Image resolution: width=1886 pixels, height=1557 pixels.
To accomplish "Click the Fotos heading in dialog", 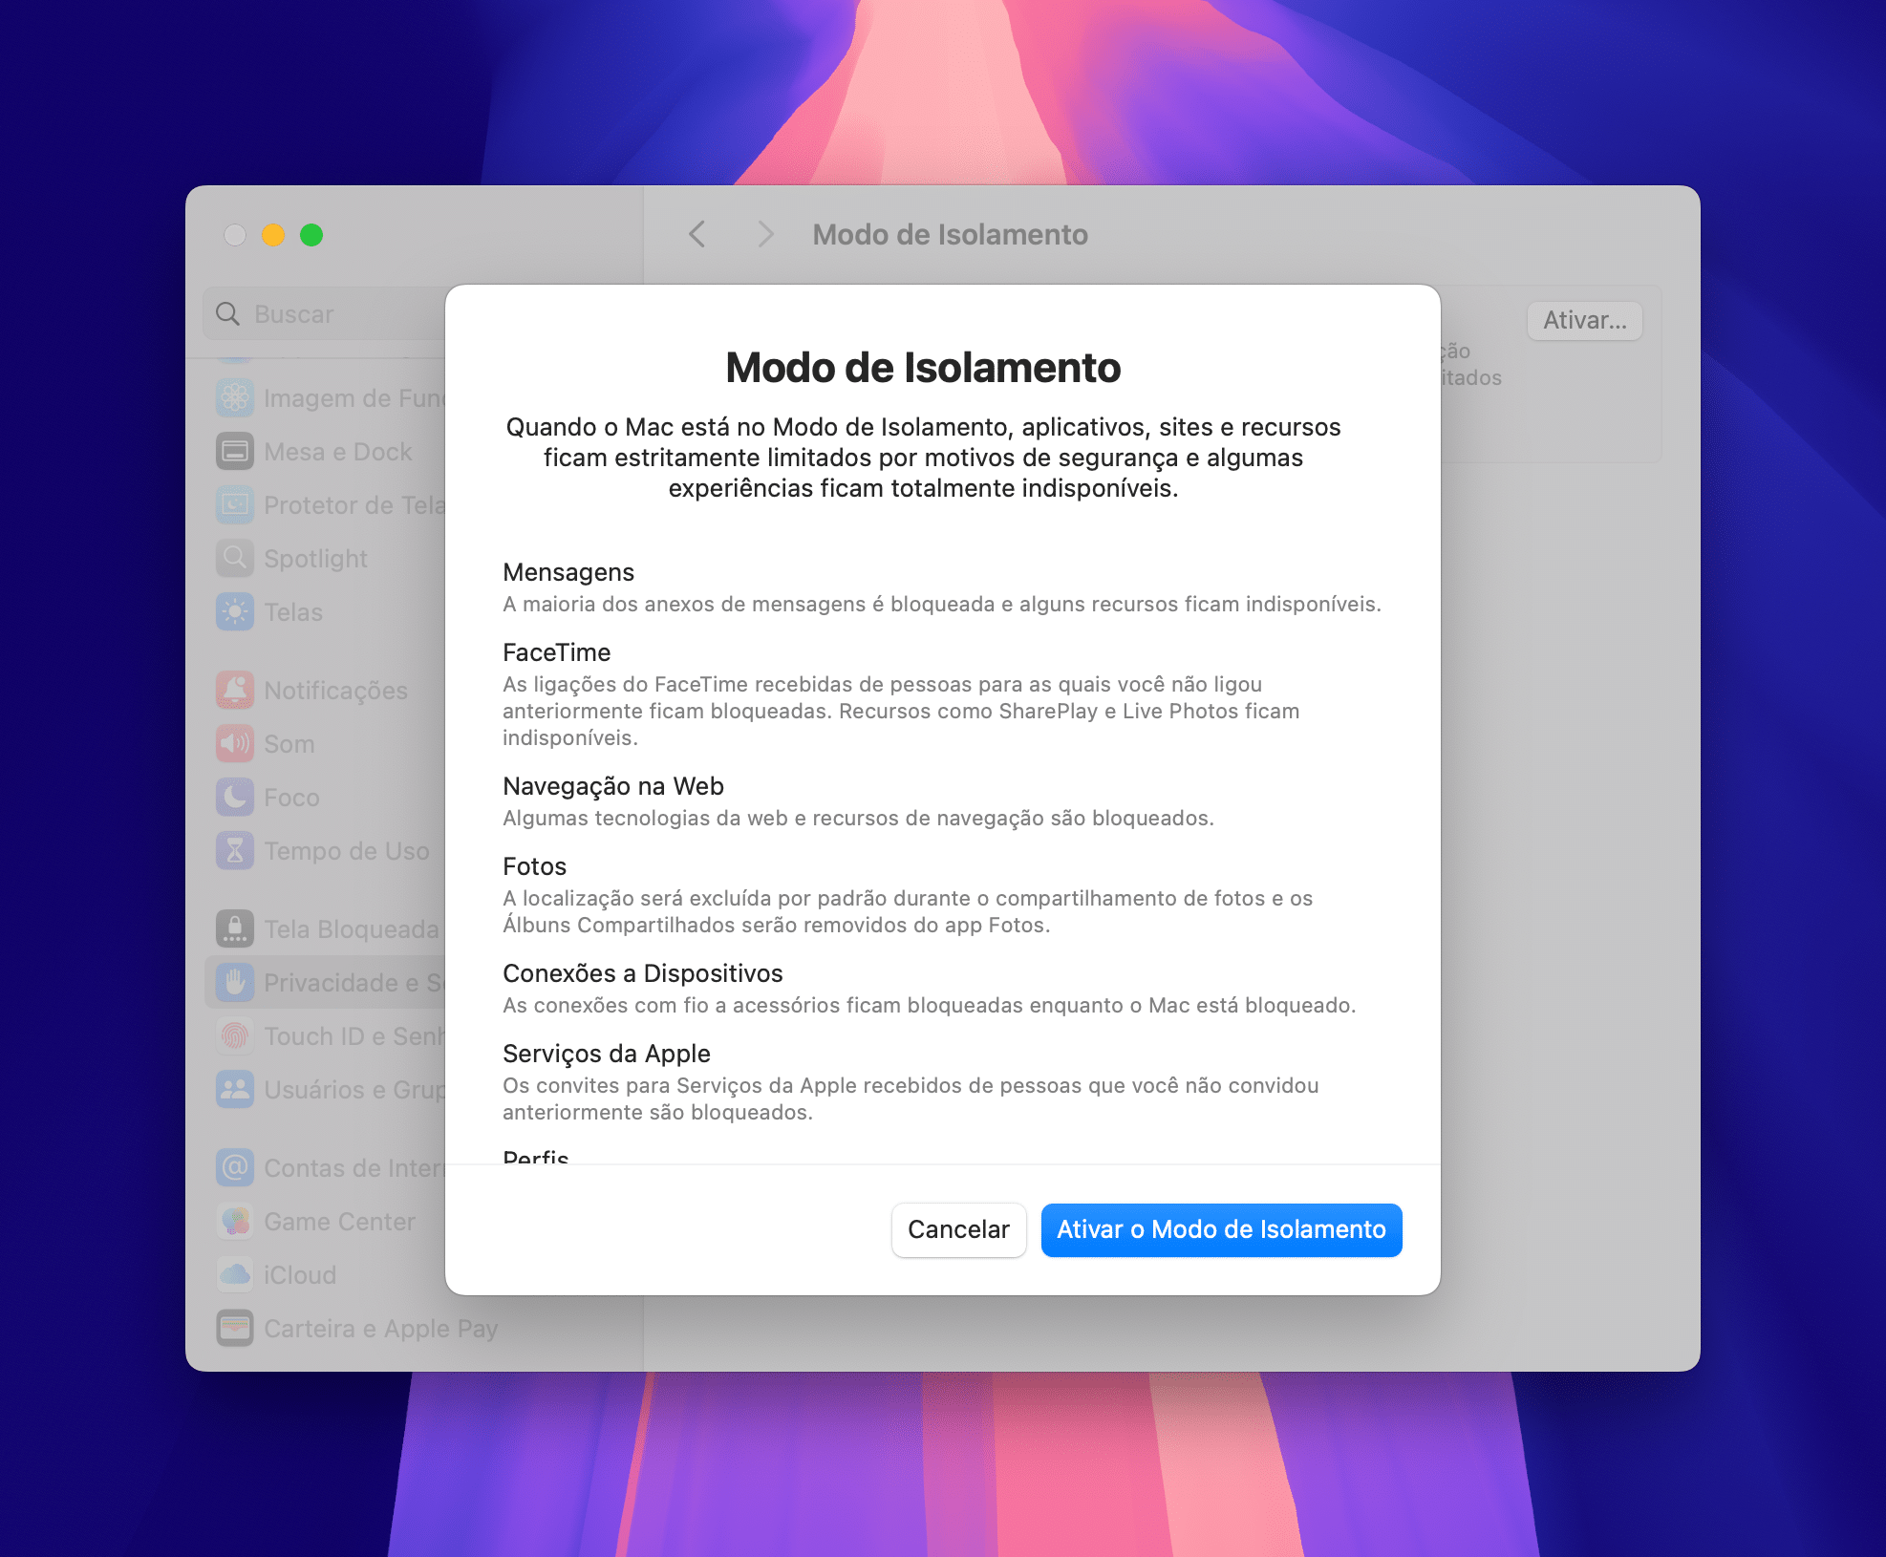I will pos(534,866).
